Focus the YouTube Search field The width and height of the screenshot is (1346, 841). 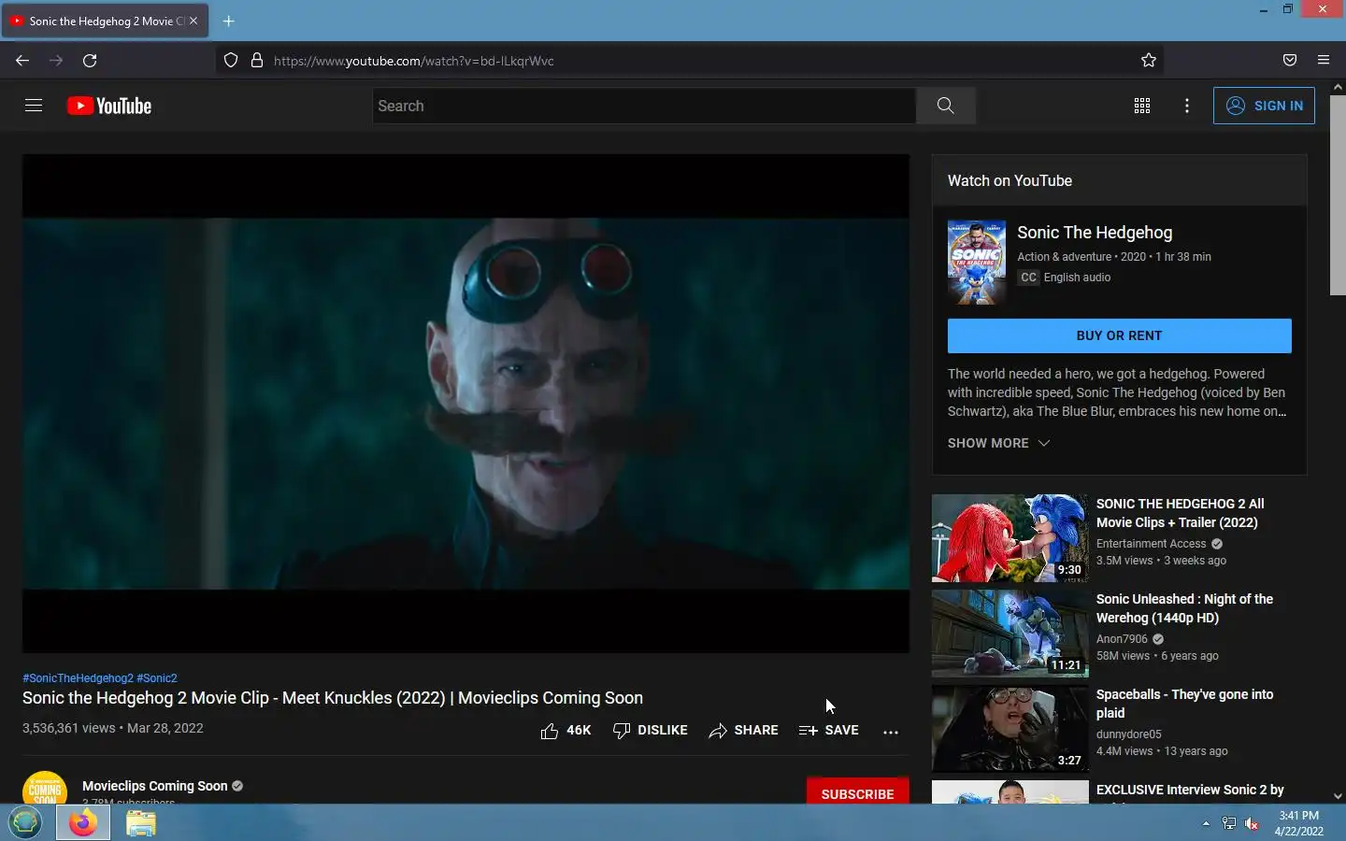pyautogui.click(x=644, y=106)
